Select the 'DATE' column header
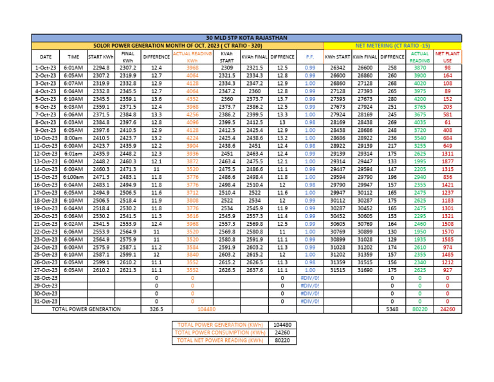 click(46, 57)
